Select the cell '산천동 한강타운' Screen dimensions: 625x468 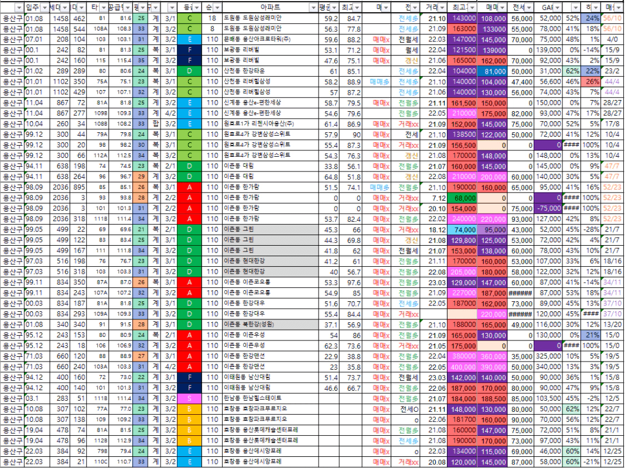270,71
